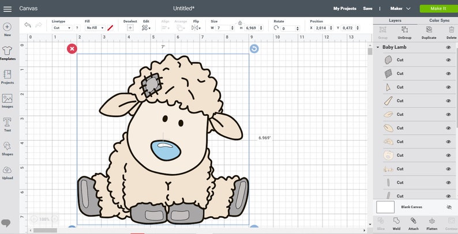Click Duplicate in Layers panel
This screenshot has height=234, width=458.
429,33
